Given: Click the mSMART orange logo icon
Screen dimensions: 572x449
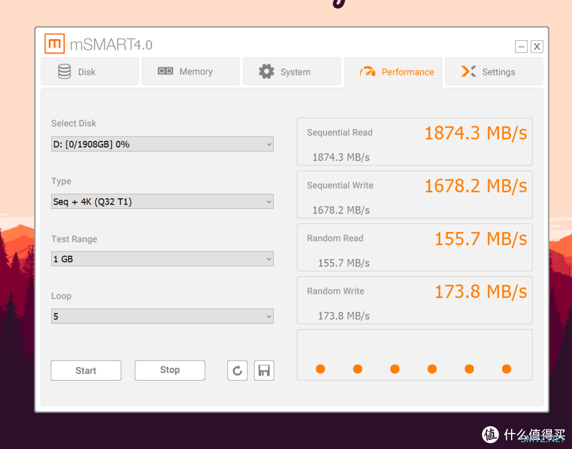Looking at the screenshot, I should pyautogui.click(x=55, y=43).
